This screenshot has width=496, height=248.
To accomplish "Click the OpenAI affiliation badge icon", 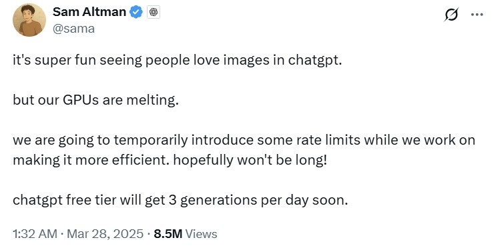I will (154, 12).
